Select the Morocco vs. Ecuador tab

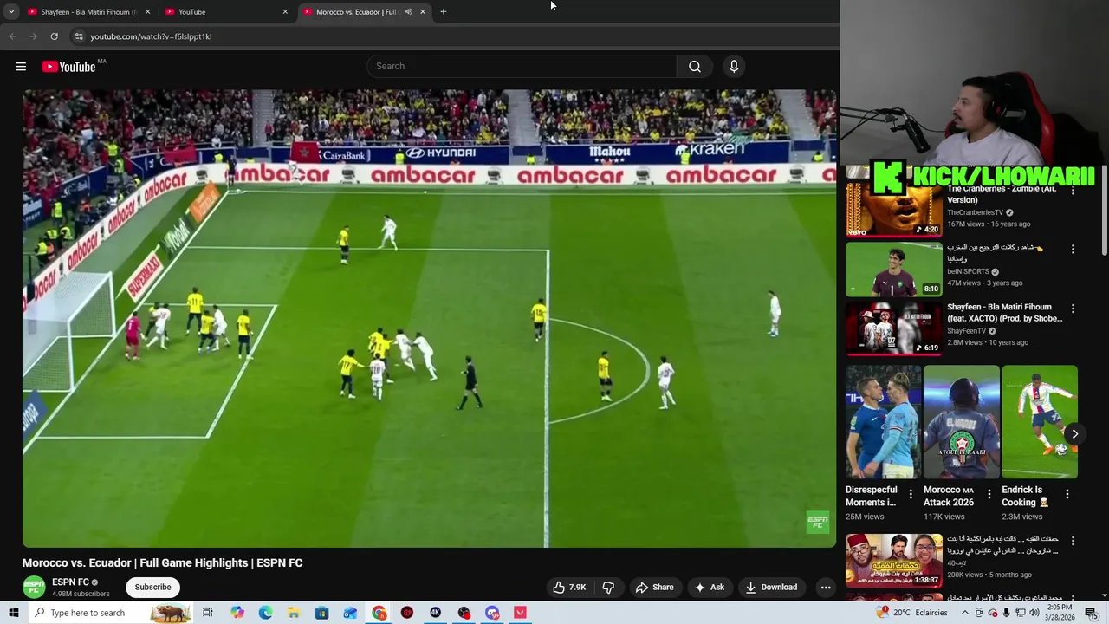tap(364, 12)
